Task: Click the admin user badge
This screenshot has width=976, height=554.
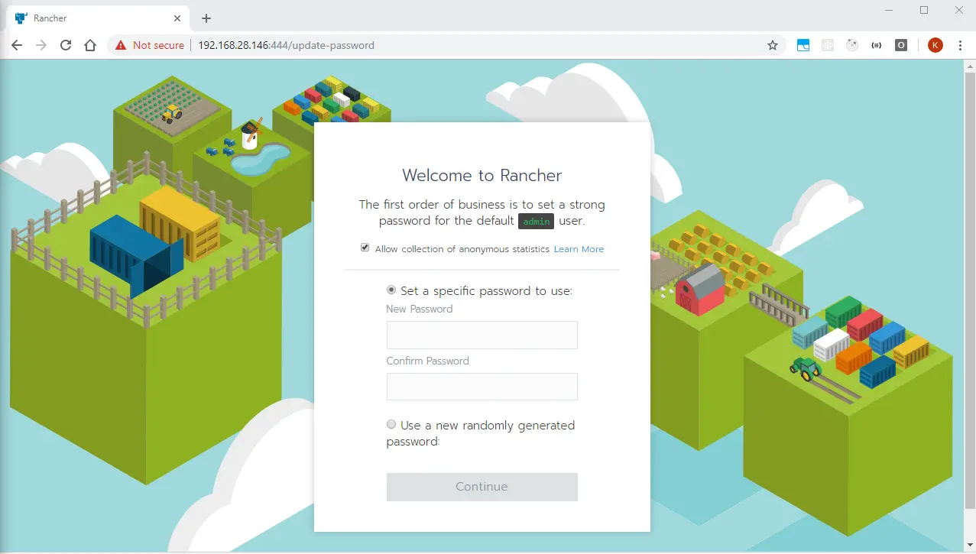Action: 536,222
